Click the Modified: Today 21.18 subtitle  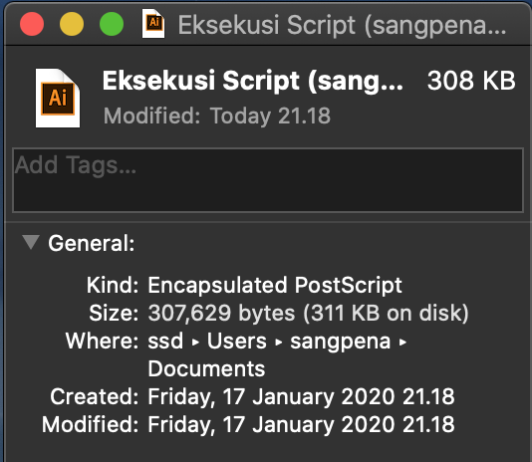tap(217, 116)
